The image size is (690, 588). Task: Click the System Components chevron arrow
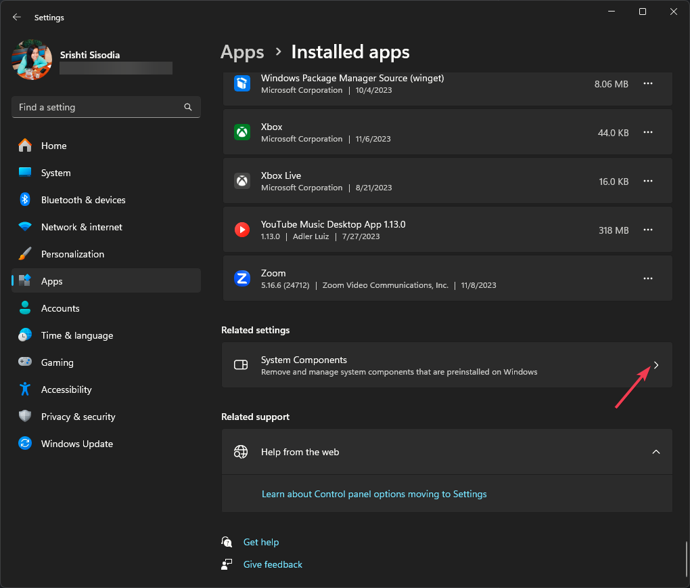656,365
